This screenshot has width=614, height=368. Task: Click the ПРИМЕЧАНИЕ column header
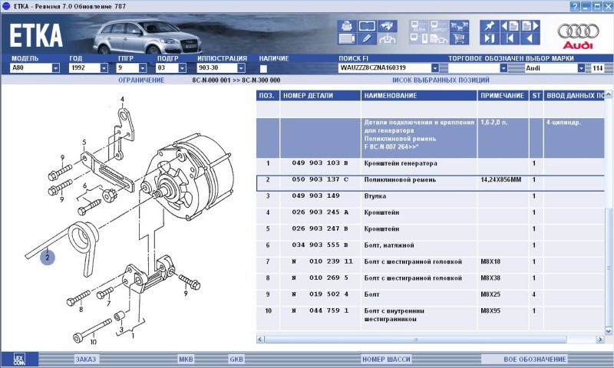[503, 95]
